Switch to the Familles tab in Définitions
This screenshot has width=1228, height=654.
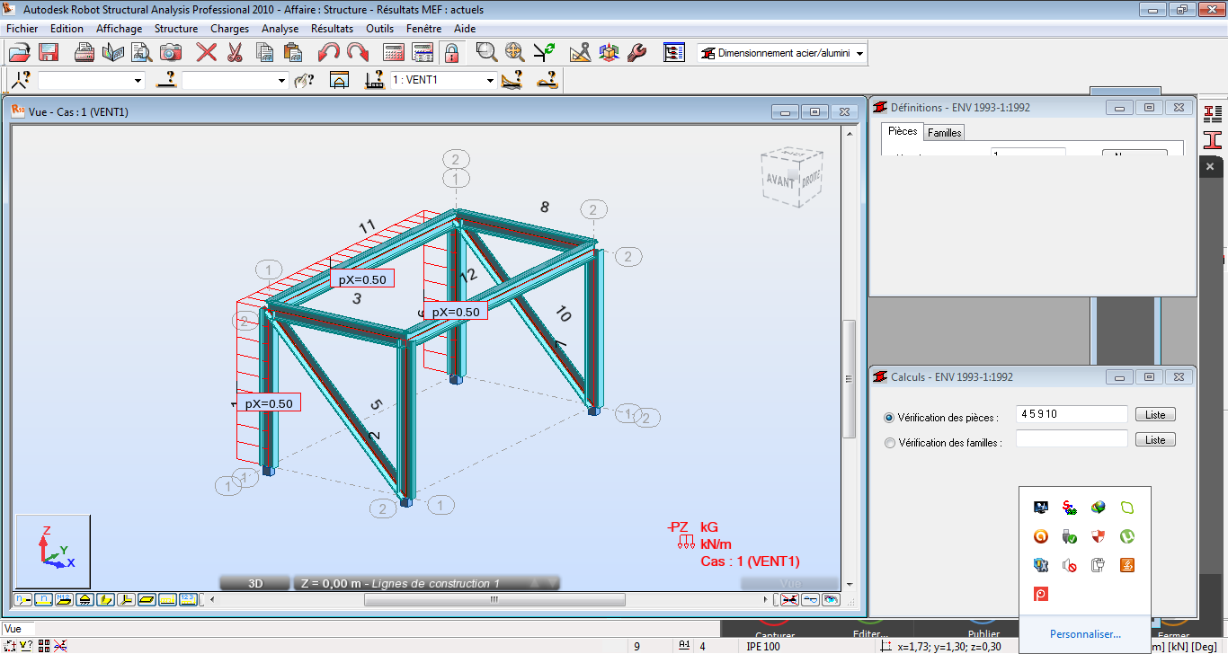[945, 132]
